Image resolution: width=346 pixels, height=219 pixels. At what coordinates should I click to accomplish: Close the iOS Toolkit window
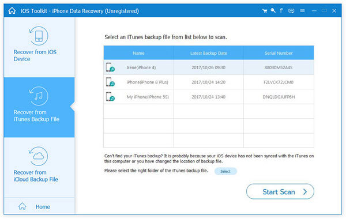pos(334,10)
